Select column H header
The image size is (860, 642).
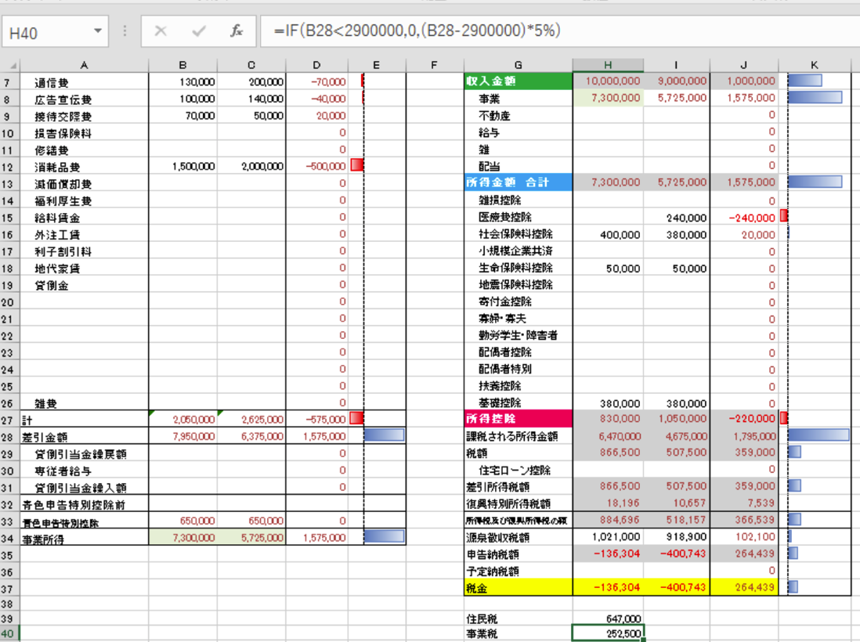click(608, 65)
